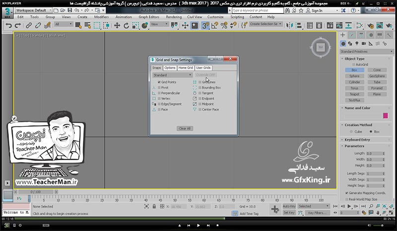Open the View reference coordinate dropdown
The width and height of the screenshot is (397, 231).
159,24
